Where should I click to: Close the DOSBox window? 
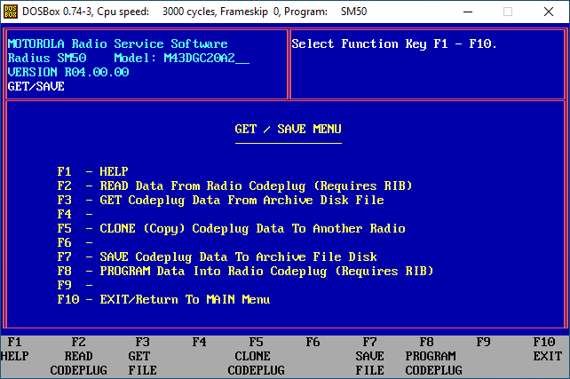(x=549, y=12)
